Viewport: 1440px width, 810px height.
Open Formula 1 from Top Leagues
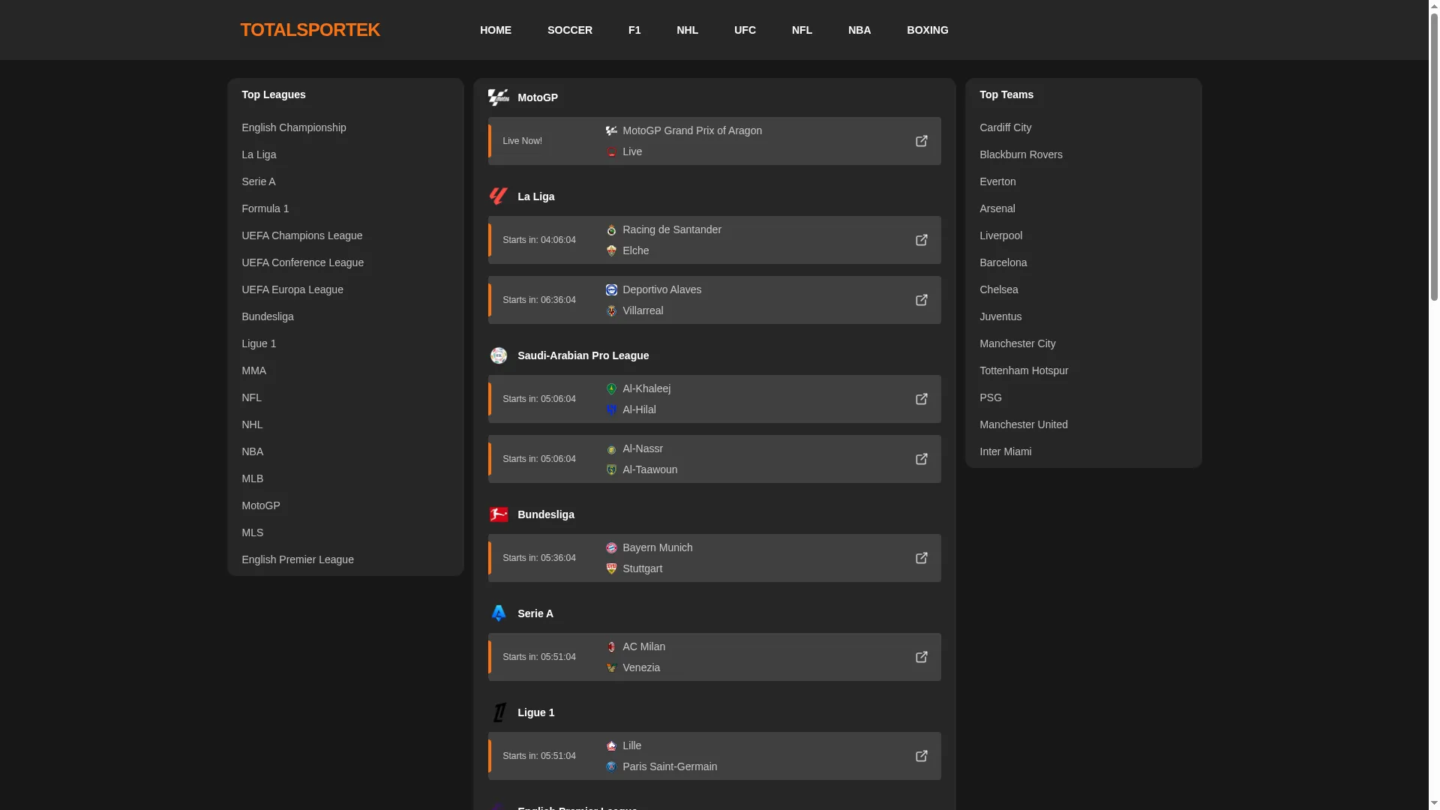pos(265,208)
